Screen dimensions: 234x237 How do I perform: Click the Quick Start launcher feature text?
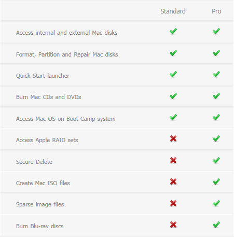[x=43, y=76]
